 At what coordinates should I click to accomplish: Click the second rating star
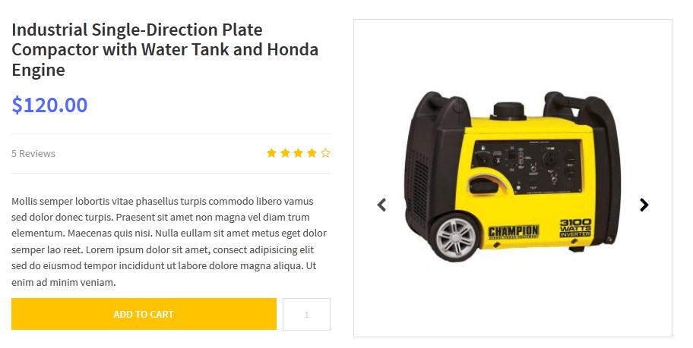tap(285, 153)
